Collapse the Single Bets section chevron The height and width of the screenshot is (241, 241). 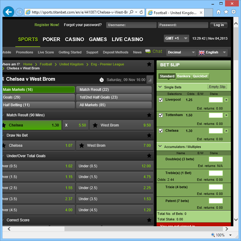(160, 87)
